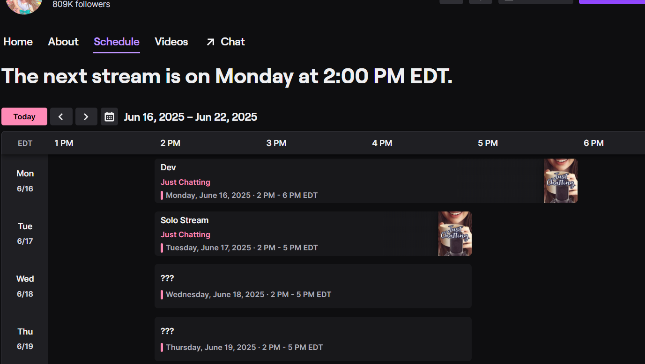
Task: Select the Schedule tab
Action: (x=116, y=42)
